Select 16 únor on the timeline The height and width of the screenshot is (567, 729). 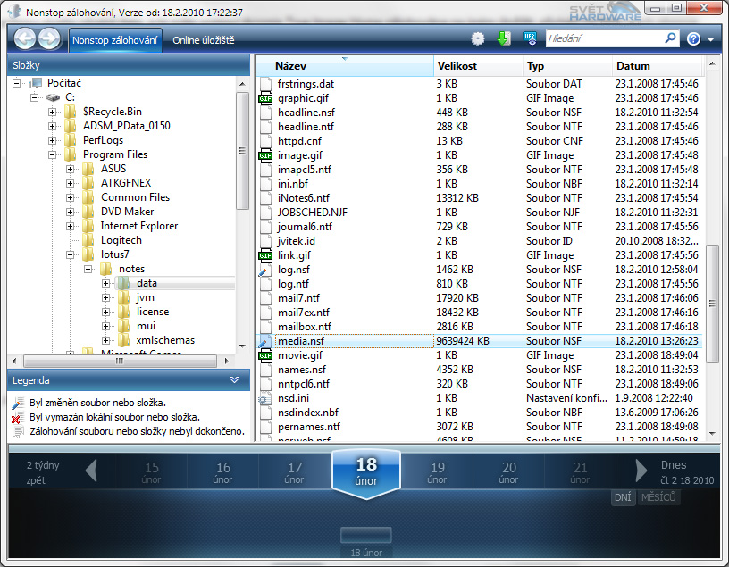(x=223, y=472)
